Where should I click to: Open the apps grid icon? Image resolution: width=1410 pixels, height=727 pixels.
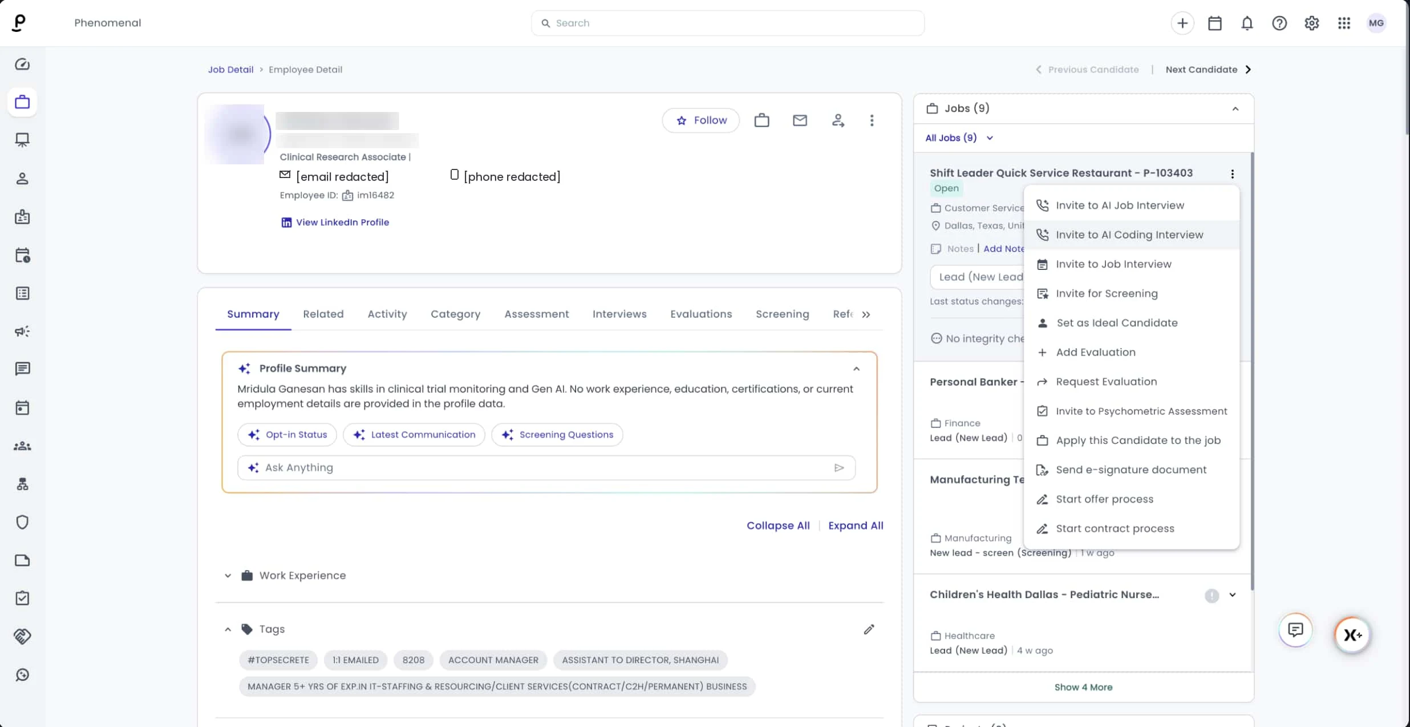coord(1344,23)
